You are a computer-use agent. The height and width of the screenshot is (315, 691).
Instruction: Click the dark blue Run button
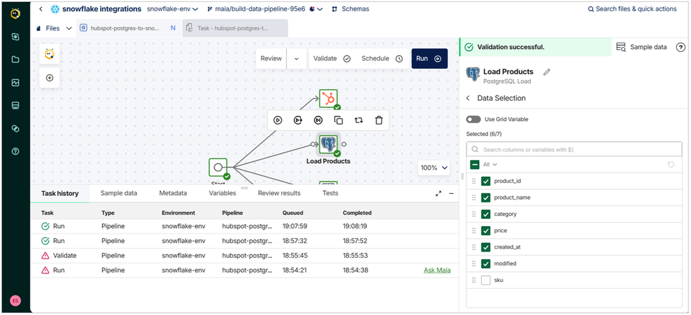tap(429, 59)
